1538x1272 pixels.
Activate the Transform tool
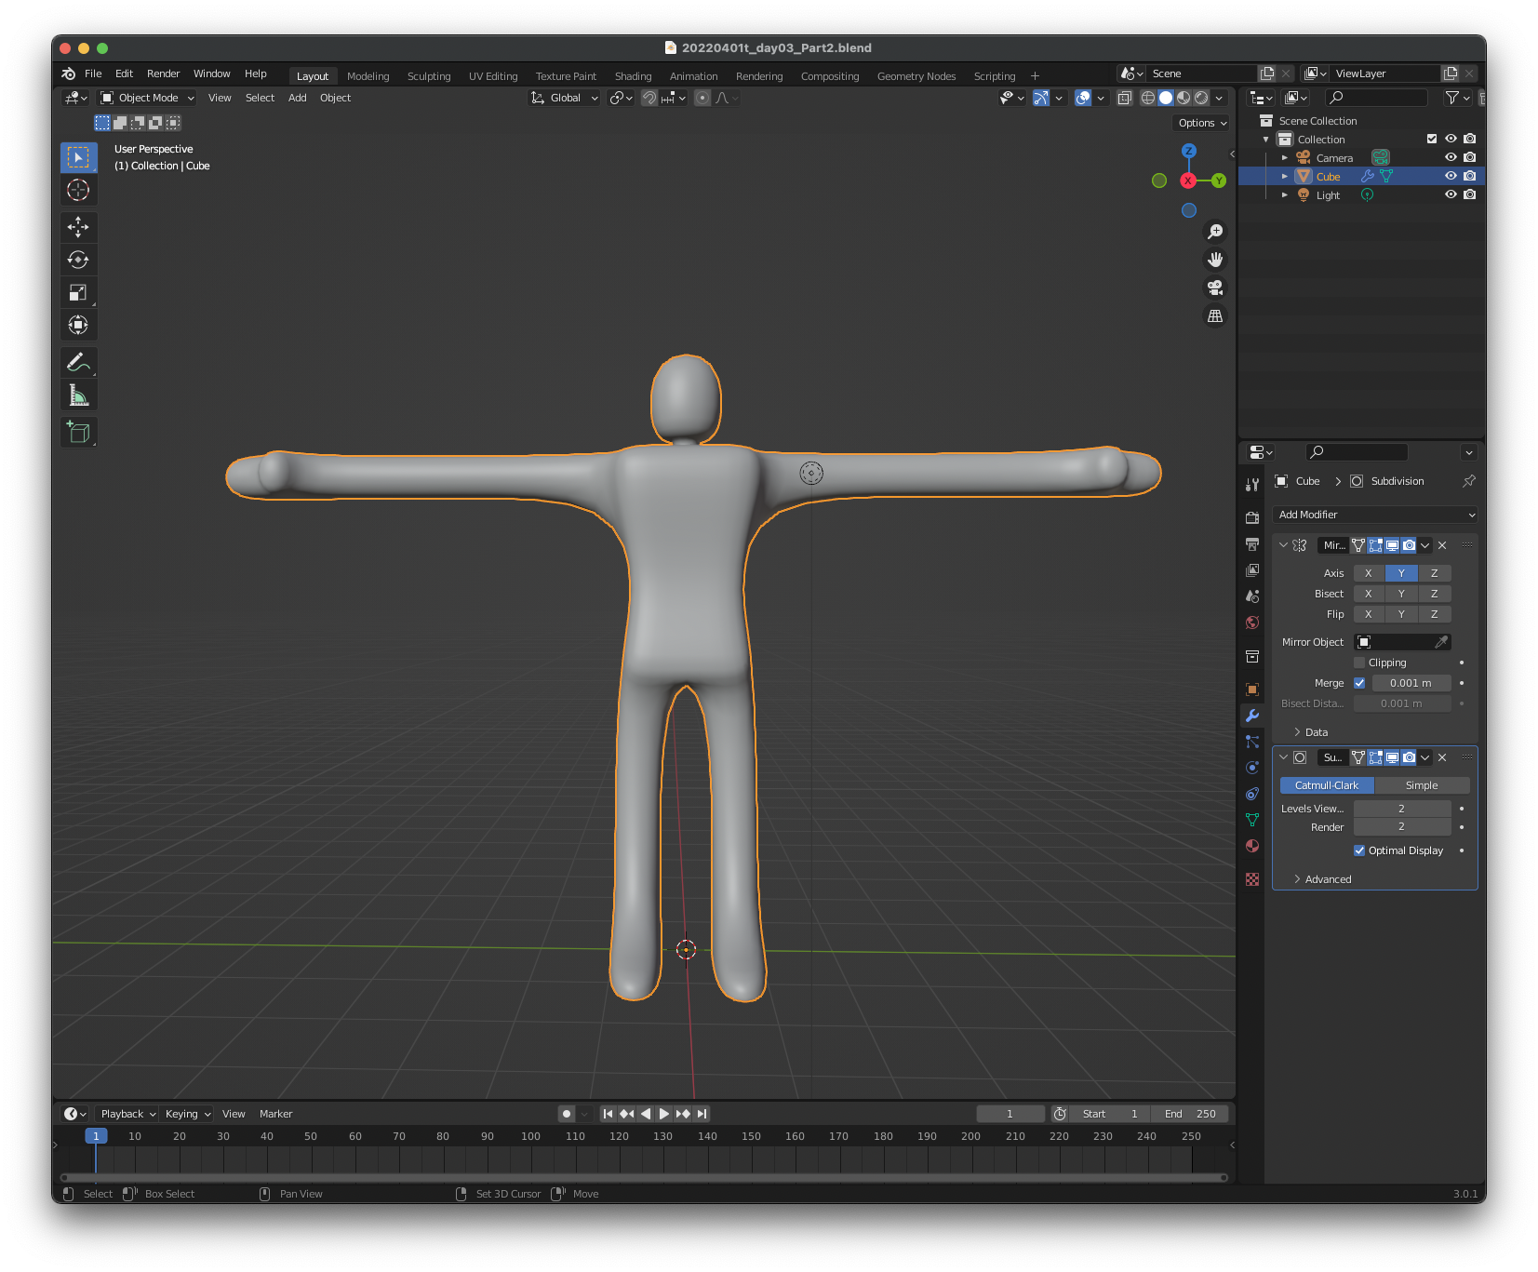click(x=78, y=325)
